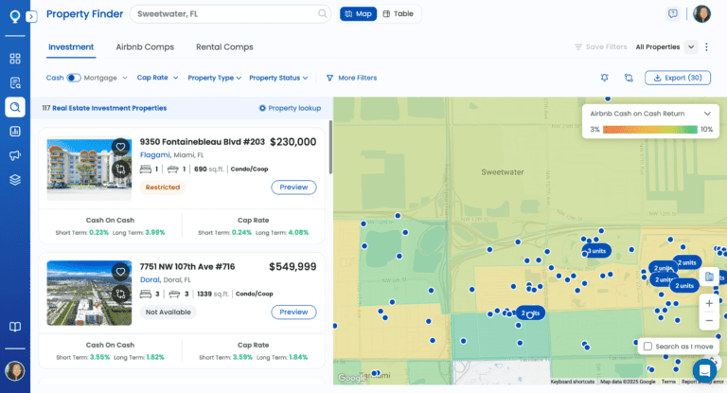
Task: Open the feedback message icon in header
Action: [673, 14]
